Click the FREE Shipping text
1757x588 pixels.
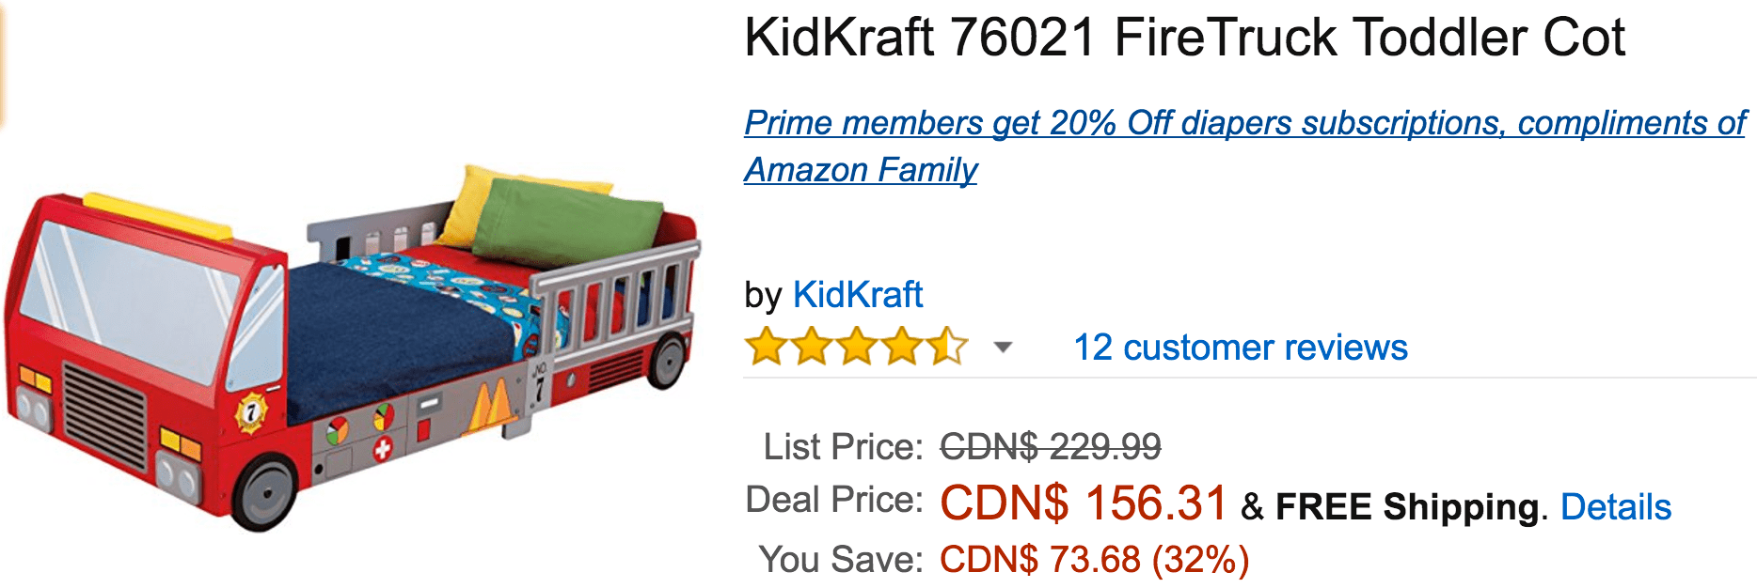click(x=1407, y=507)
